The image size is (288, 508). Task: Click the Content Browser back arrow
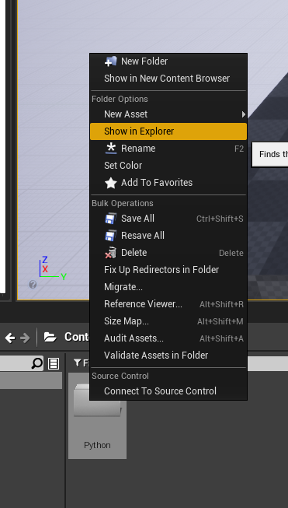click(10, 338)
